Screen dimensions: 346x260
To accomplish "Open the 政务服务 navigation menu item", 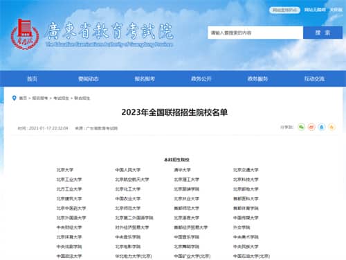I will (257, 79).
